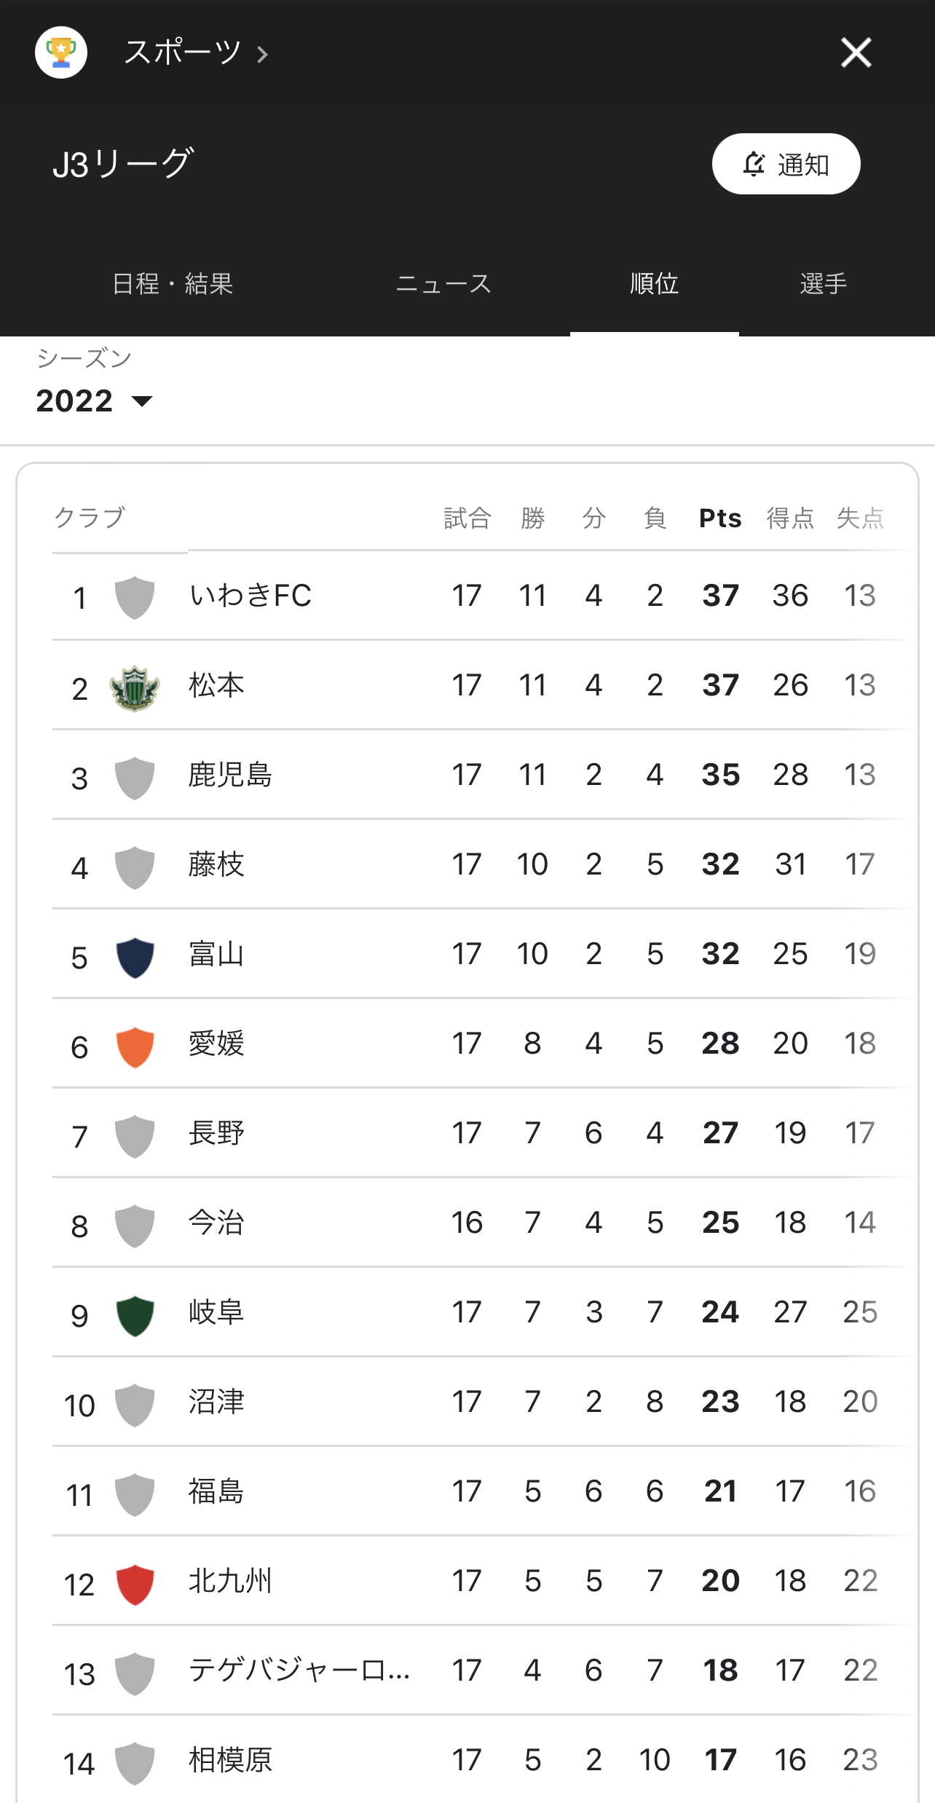Open the 2022 season dropdown
Viewport: 935px width, 1803px height.
(x=95, y=401)
